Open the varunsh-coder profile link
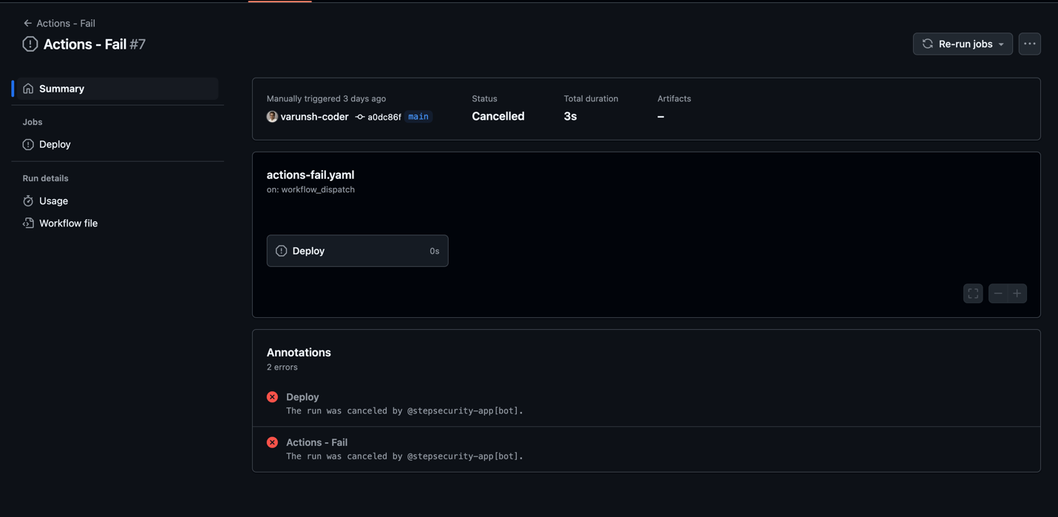The image size is (1058, 517). point(314,117)
